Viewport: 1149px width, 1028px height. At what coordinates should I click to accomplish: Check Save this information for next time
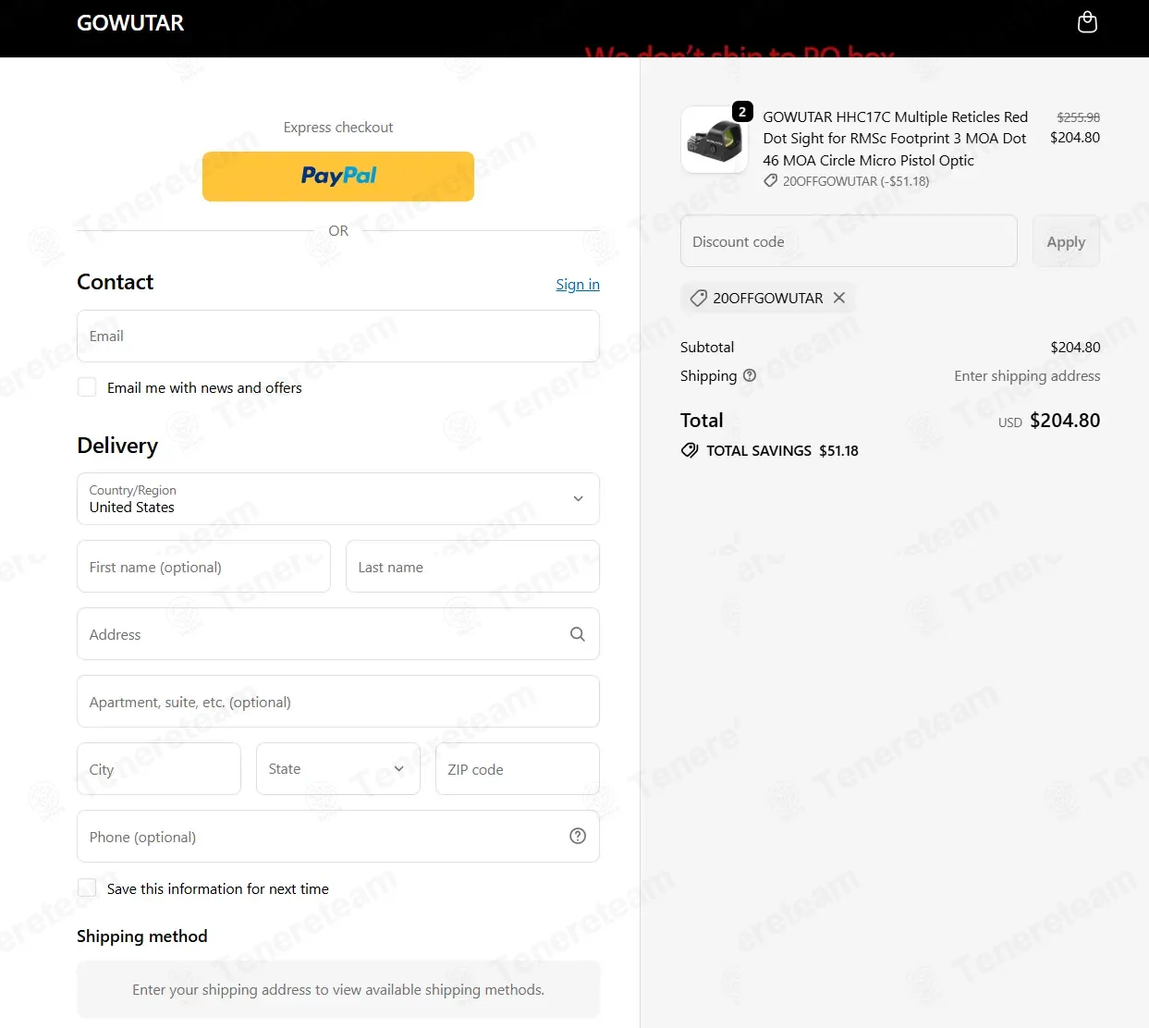(87, 888)
